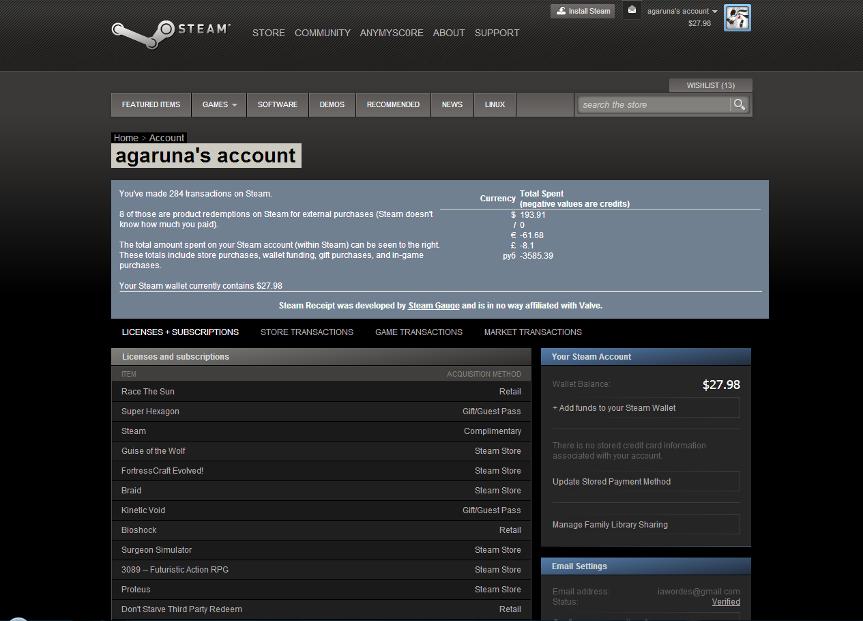Click the ITEM column header
The width and height of the screenshot is (863, 621).
[x=129, y=374]
